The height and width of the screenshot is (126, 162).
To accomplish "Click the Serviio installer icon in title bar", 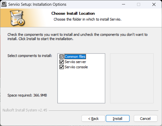I will [x=4, y=4].
